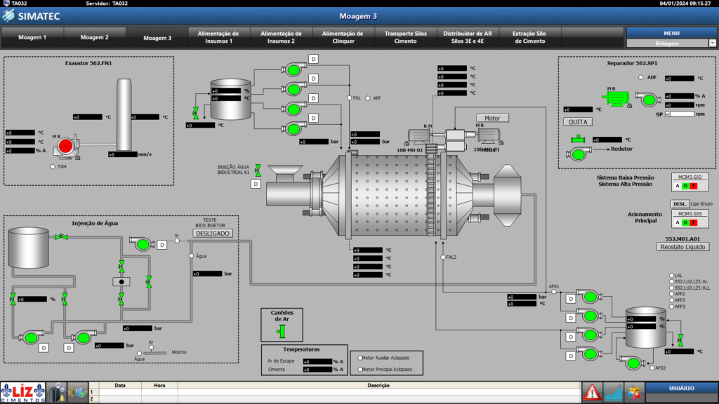
Task: Open the trend chart icon in bottom bar
Action: click(x=613, y=393)
